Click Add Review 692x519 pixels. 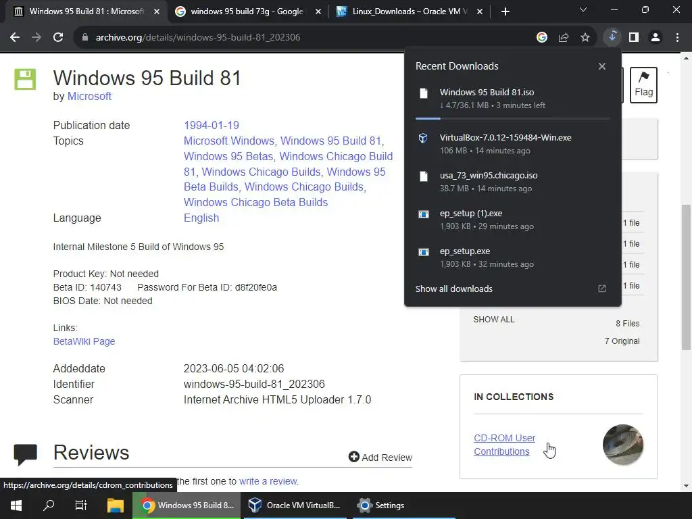[380, 458]
